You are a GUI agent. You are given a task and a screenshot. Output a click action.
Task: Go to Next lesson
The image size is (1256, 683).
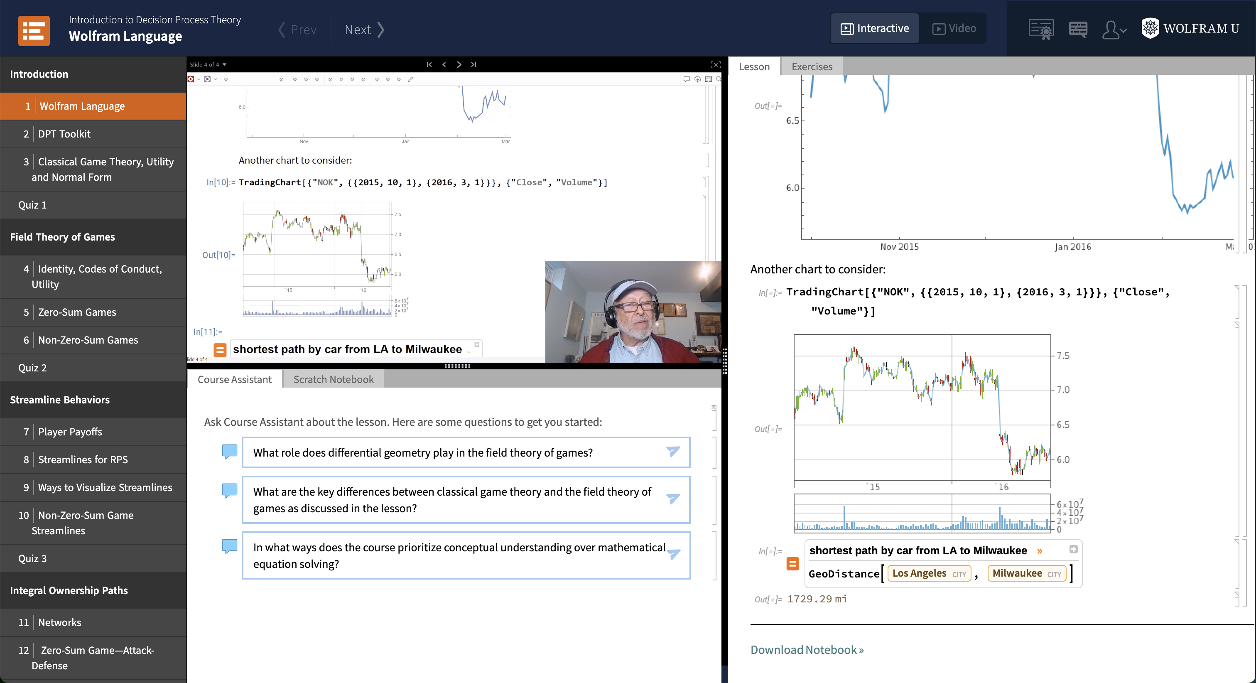click(365, 30)
